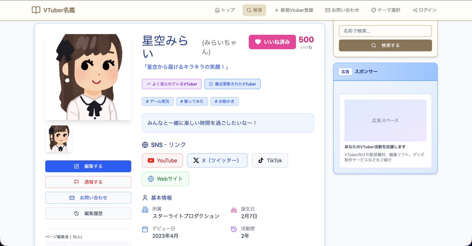Toggle the いいね済み heart button
Image resolution: width=472 pixels, height=246 pixels.
272,42
